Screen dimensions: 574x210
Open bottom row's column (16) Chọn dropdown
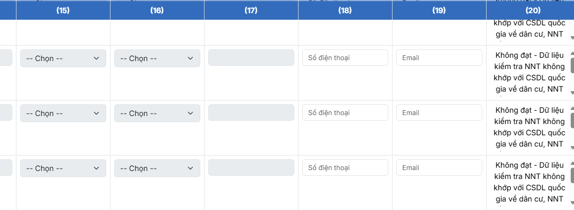157,168
